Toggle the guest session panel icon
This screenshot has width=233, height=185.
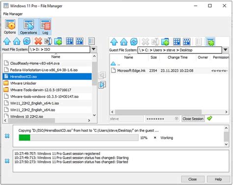click(210, 42)
